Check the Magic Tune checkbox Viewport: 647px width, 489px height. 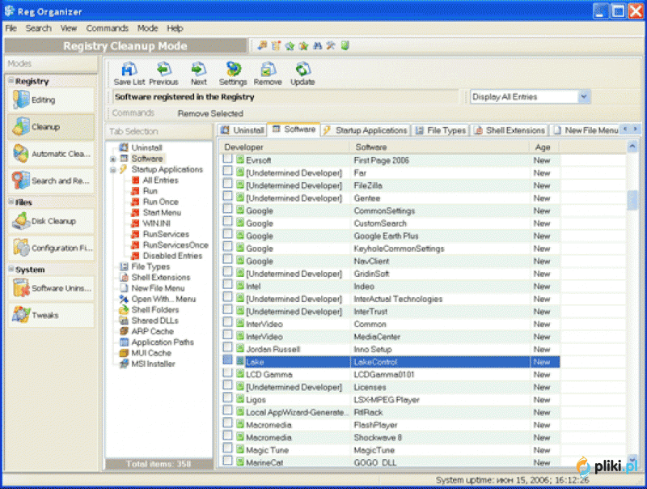click(x=227, y=448)
